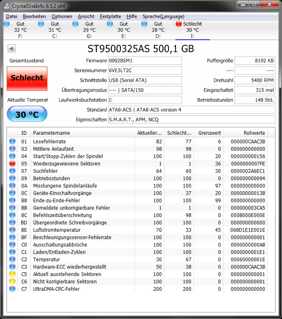Click the Puffergröße value 8192 KB
The height and width of the screenshot is (319, 282).
point(255,61)
